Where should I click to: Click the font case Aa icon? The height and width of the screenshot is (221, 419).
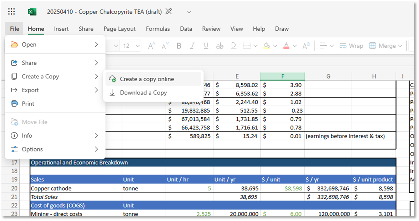point(306,46)
